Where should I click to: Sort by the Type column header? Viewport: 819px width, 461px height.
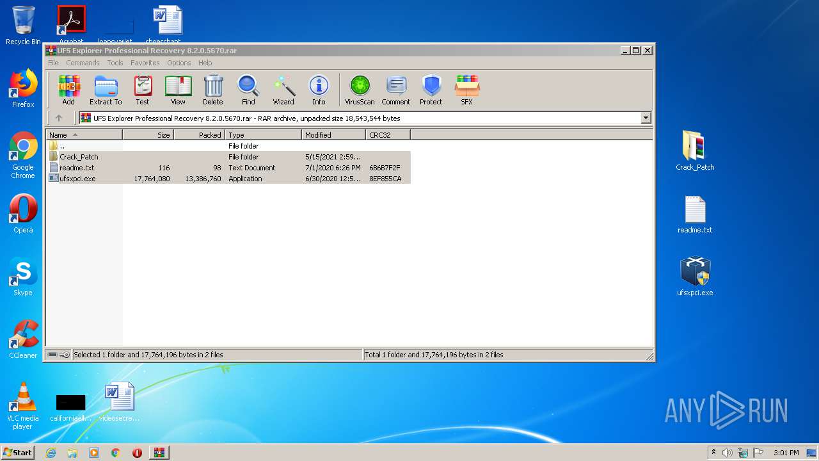264,135
